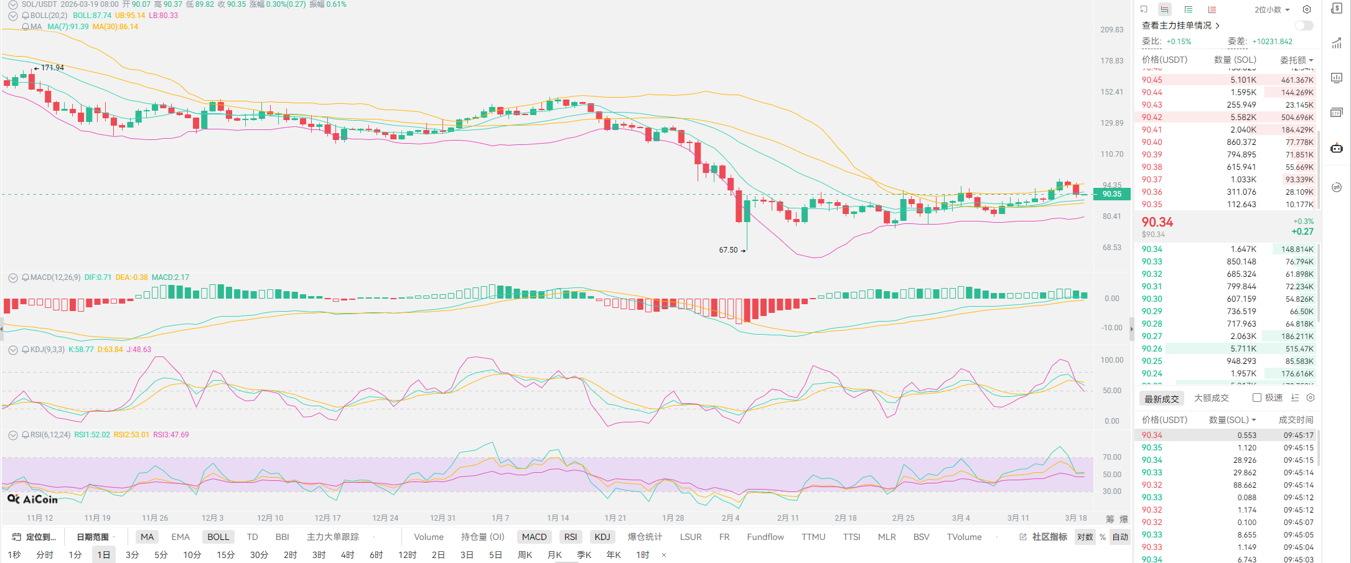The width and height of the screenshot is (1351, 563).
Task: Click the 定位到... locate button
Action: (35, 537)
